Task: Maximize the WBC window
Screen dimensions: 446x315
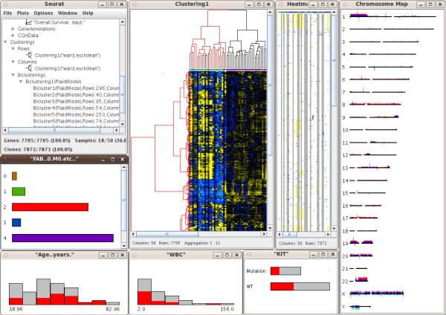Action: [227, 255]
